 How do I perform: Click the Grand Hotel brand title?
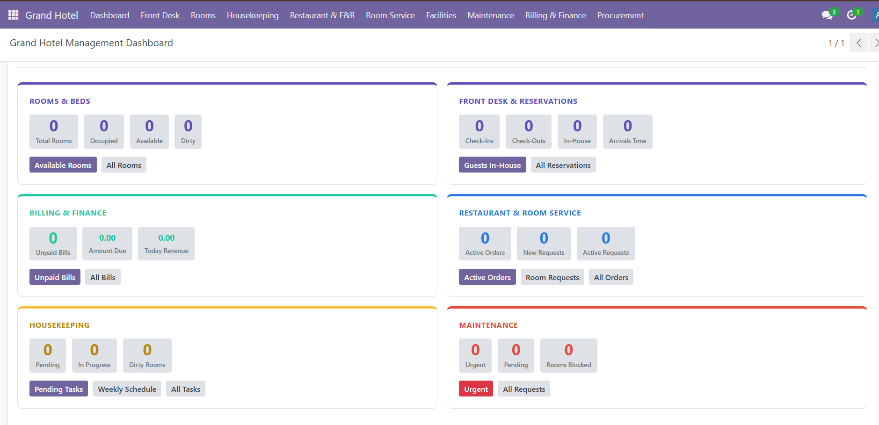51,15
